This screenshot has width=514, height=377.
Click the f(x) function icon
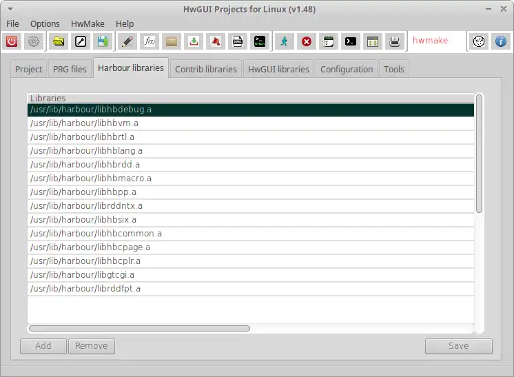point(150,41)
